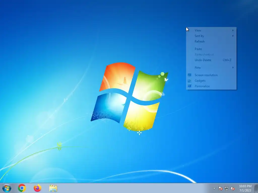Open Screen resolution settings
258x193 pixels.
click(211, 75)
